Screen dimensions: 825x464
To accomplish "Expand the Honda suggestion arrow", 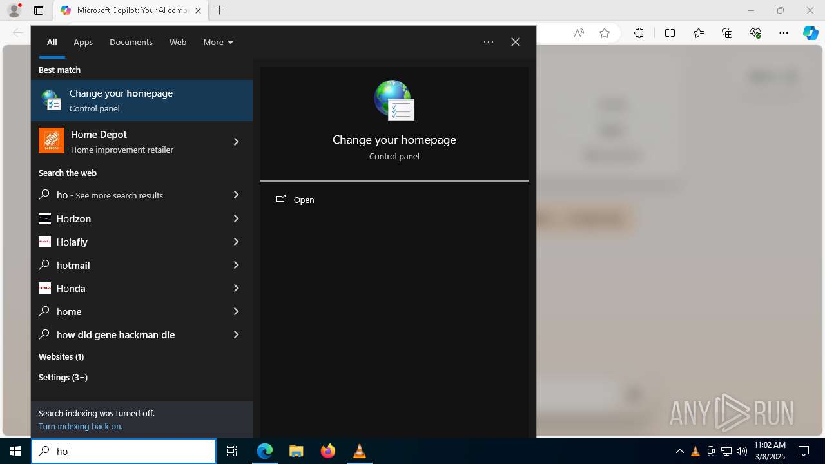I will coord(236,288).
